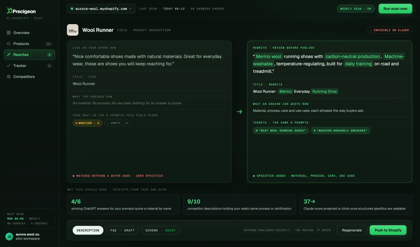Screen dimensions: 420x247
Task: Open the 4/6 ChatGPT answers card
Action: (123, 205)
